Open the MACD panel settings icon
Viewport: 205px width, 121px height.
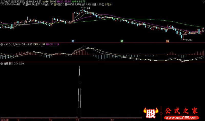point(2,44)
